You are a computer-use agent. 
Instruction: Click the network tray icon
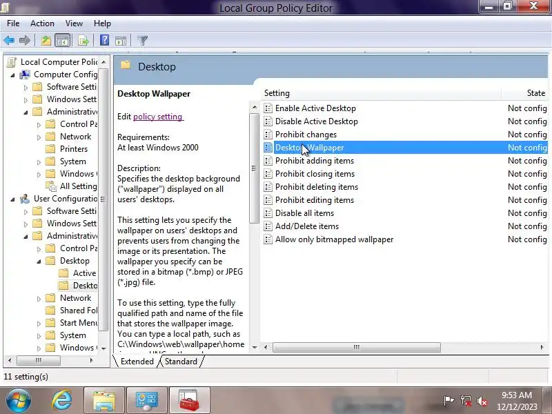click(x=465, y=401)
